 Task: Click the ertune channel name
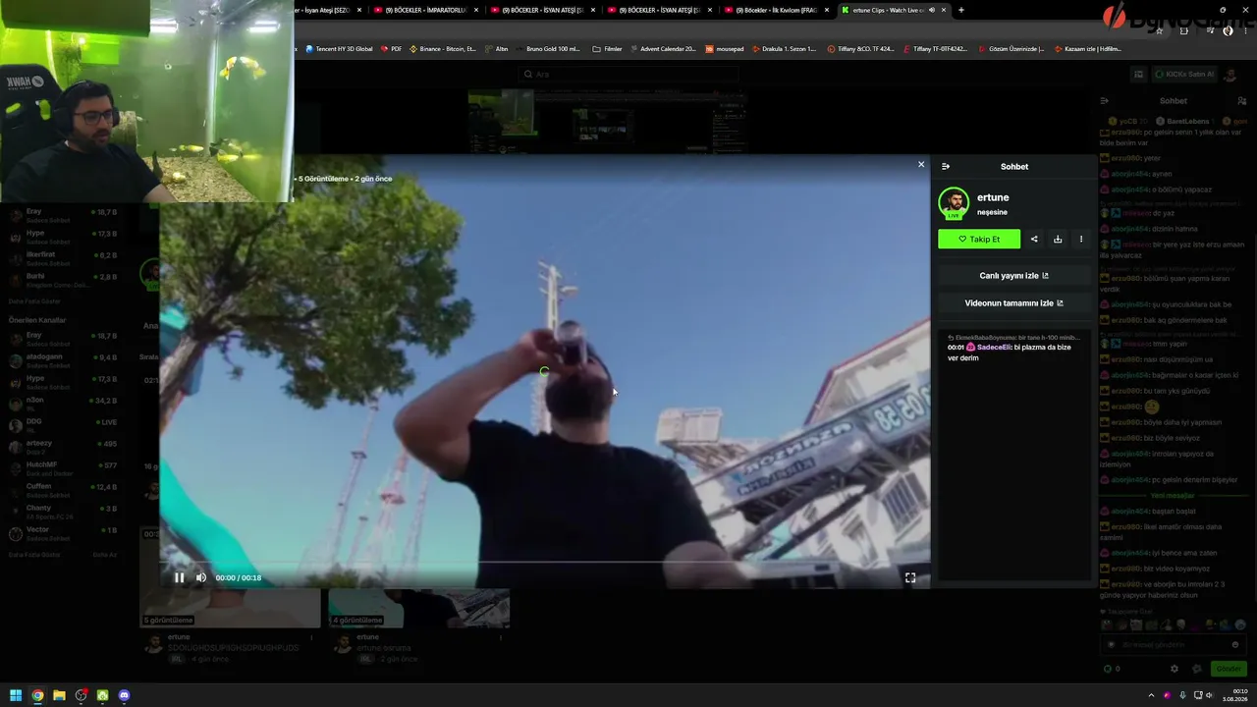coord(993,197)
